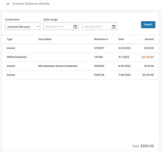The image size is (162, 153).
Task: Select the Offline Payments row
Action: [x=80, y=57]
